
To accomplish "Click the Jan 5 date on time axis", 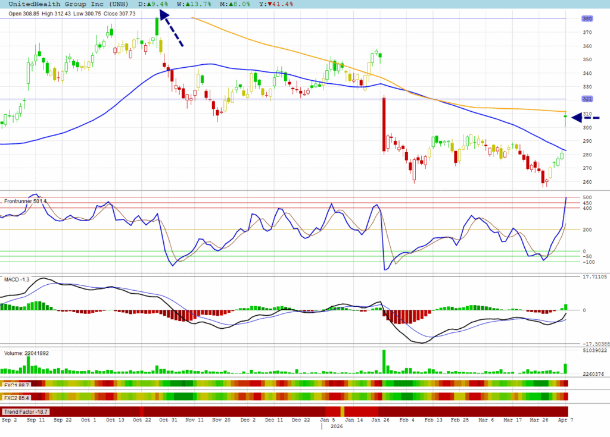I will coord(325,420).
